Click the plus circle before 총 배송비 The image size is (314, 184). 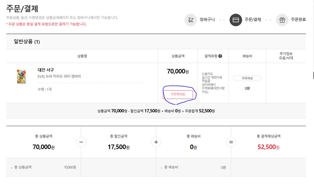point(156,142)
